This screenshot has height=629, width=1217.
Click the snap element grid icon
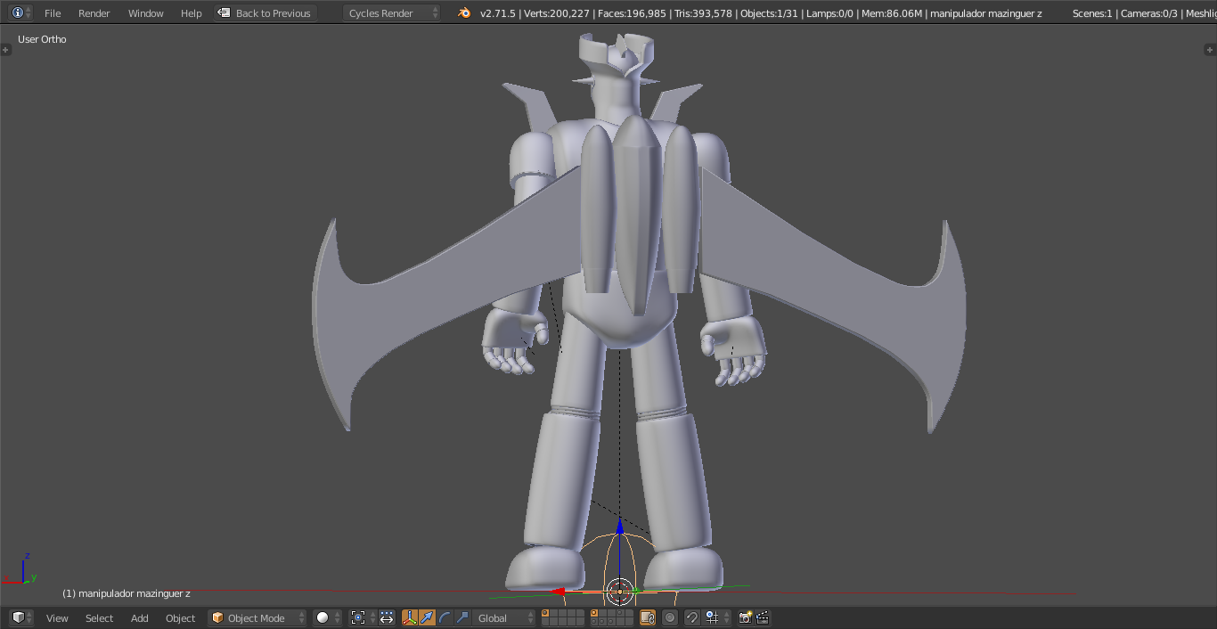711,617
